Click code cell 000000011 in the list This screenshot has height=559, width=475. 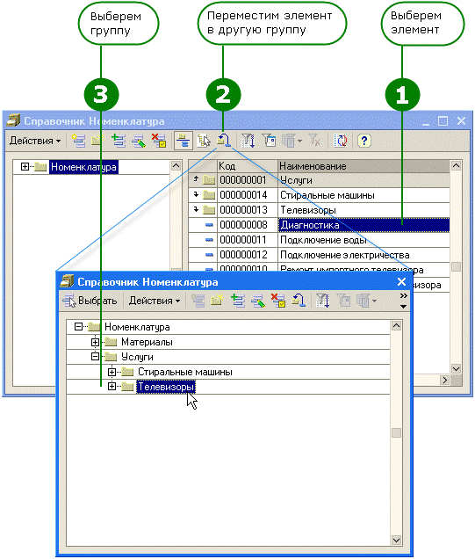pos(247,240)
